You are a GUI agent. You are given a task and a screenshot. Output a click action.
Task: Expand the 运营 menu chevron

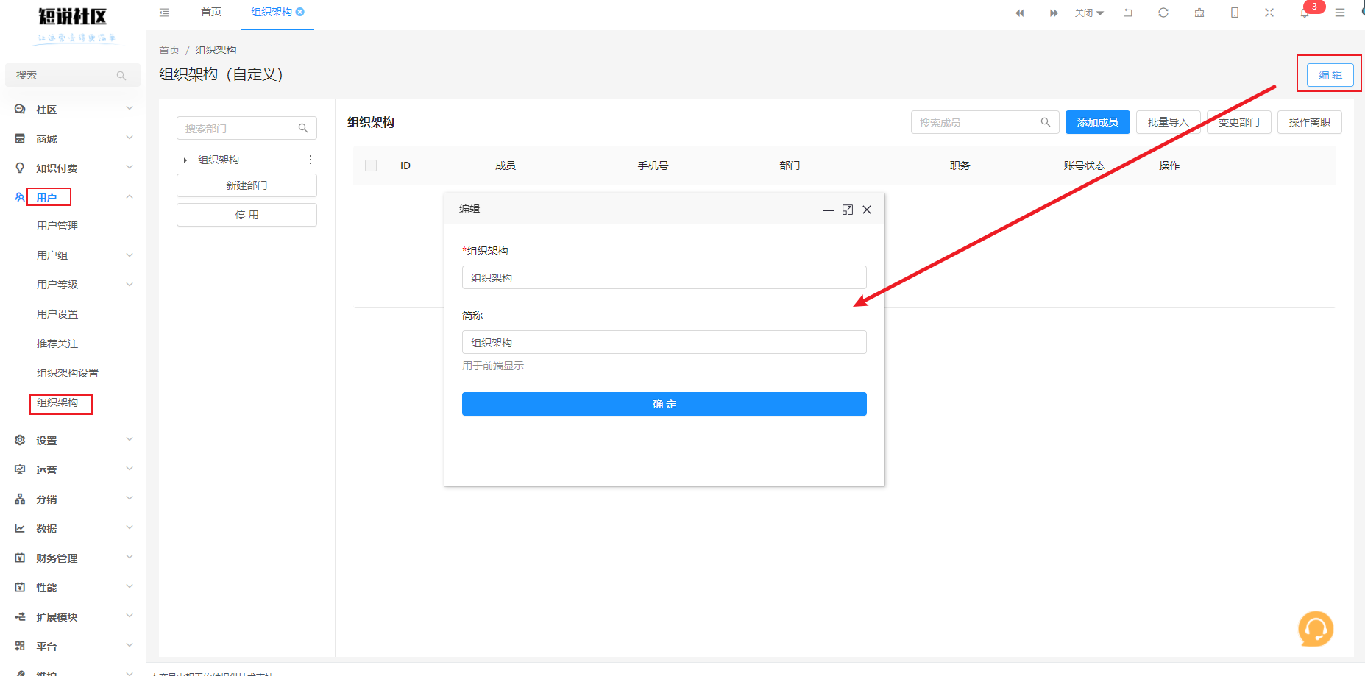(x=130, y=469)
